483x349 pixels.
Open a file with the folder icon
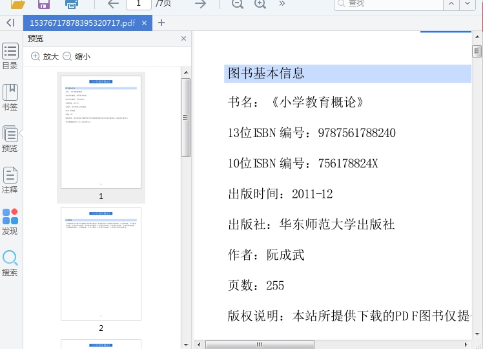[17, 4]
